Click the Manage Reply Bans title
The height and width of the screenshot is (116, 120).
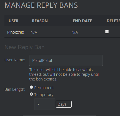[x=41, y=5]
